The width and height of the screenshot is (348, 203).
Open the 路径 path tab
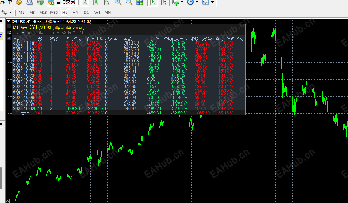point(83,33)
